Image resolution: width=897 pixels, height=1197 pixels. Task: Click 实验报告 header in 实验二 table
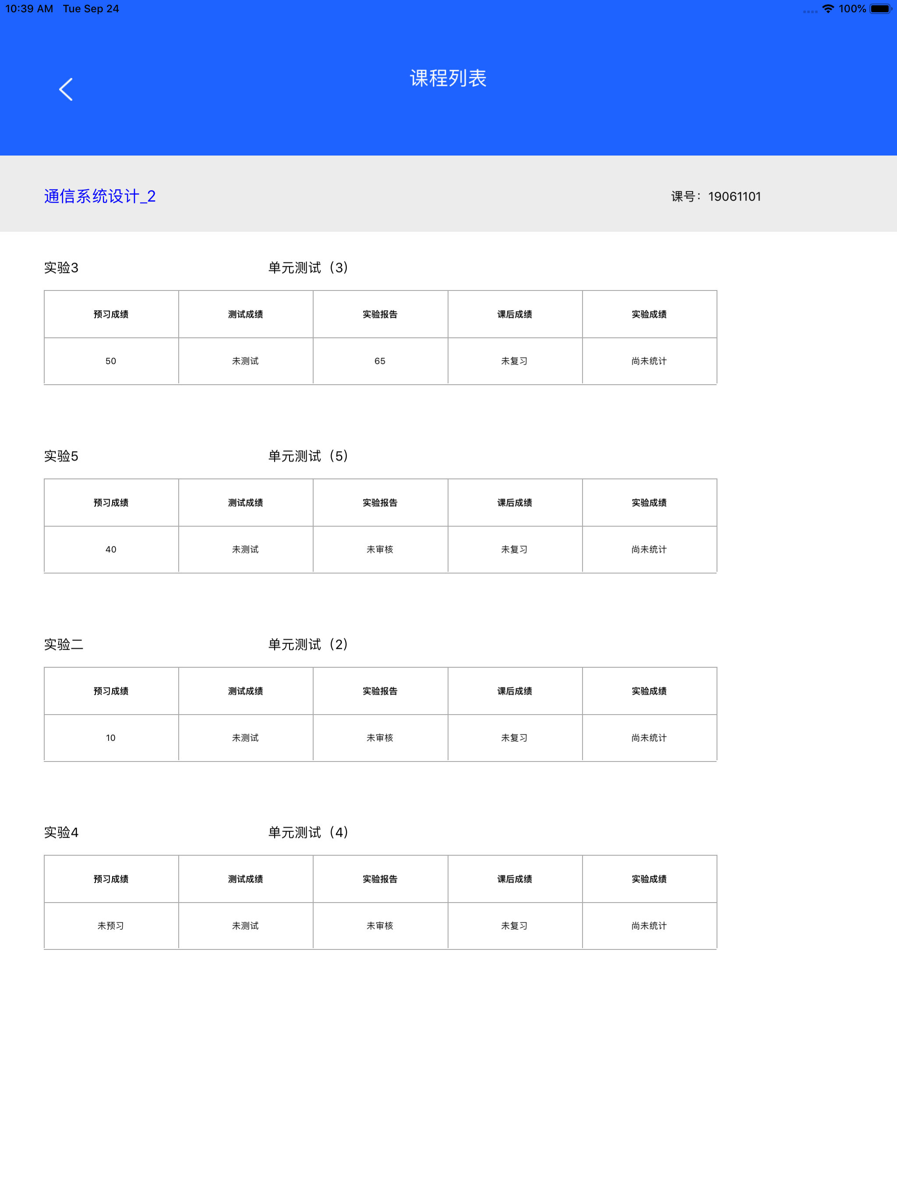point(380,691)
